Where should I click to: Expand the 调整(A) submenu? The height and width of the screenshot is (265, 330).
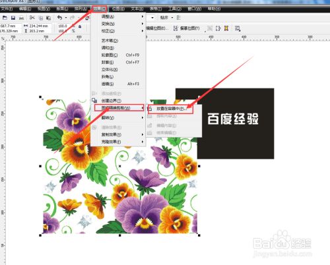[x=143, y=16]
